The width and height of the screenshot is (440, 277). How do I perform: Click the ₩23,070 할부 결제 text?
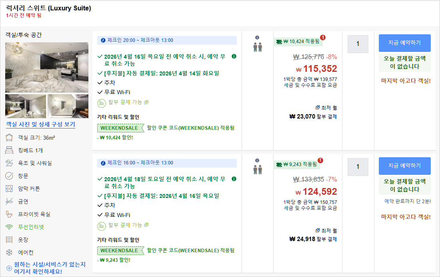tap(313, 117)
